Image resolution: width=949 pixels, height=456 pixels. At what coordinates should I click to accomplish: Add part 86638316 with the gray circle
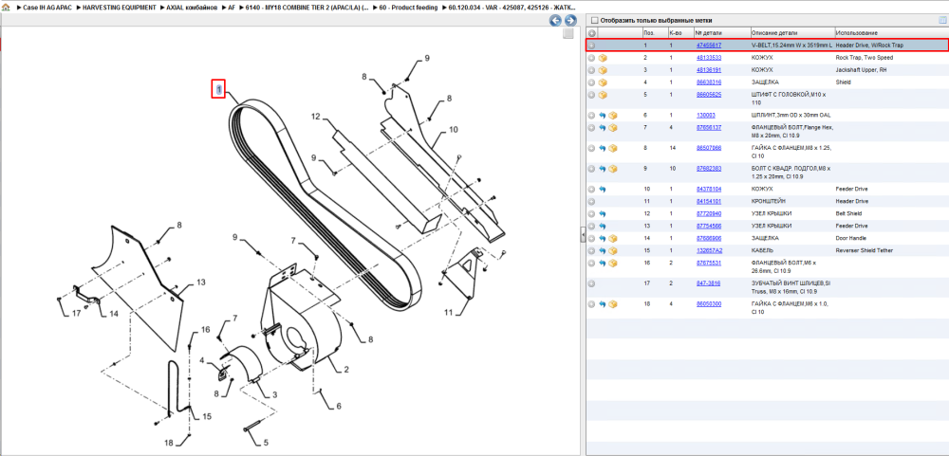(592, 82)
